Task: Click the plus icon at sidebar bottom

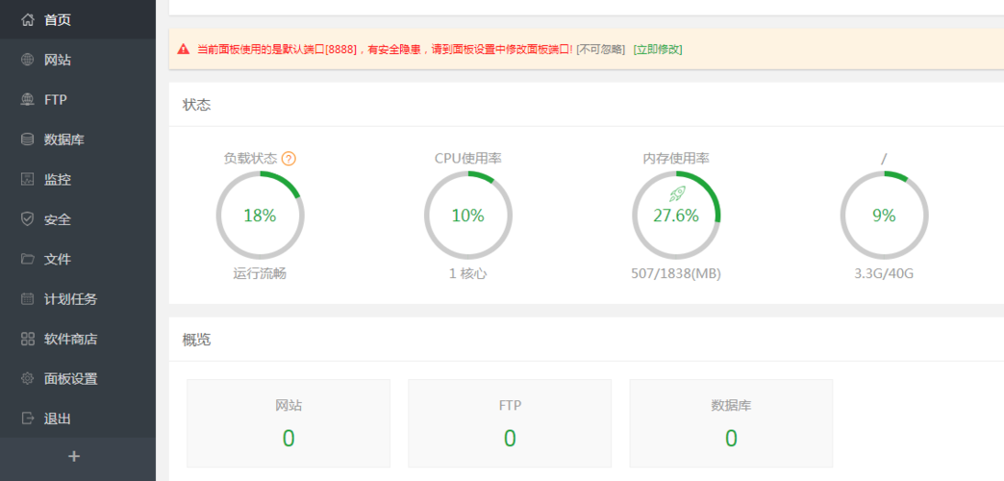Action: tap(74, 456)
